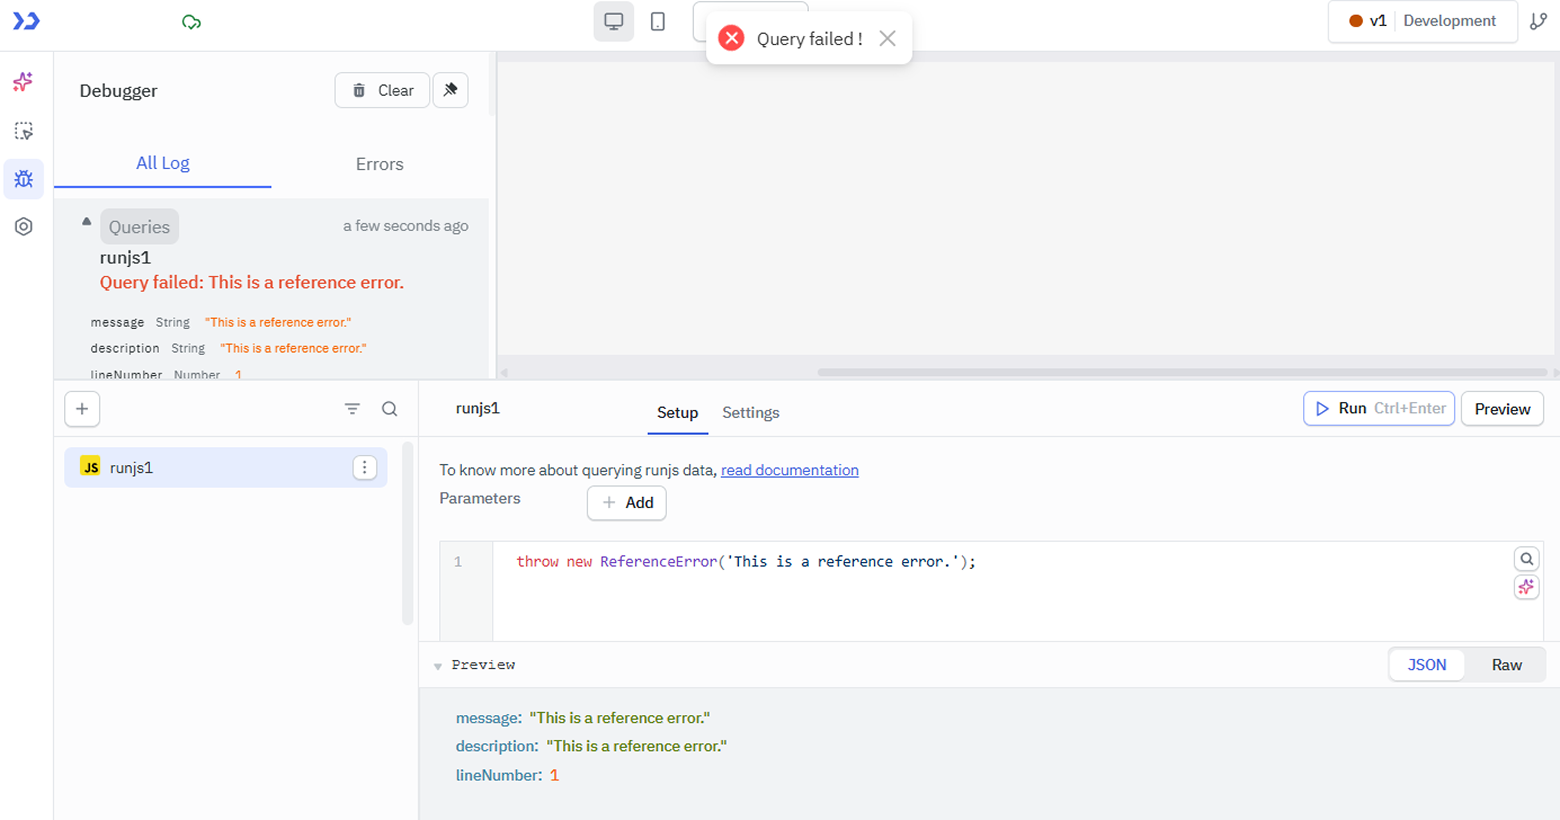This screenshot has width=1560, height=820.
Task: Collapse the Queries log entry
Action: click(x=87, y=222)
